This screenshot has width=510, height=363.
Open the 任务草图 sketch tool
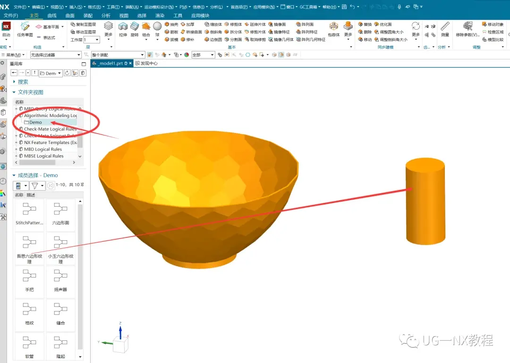tap(25, 29)
